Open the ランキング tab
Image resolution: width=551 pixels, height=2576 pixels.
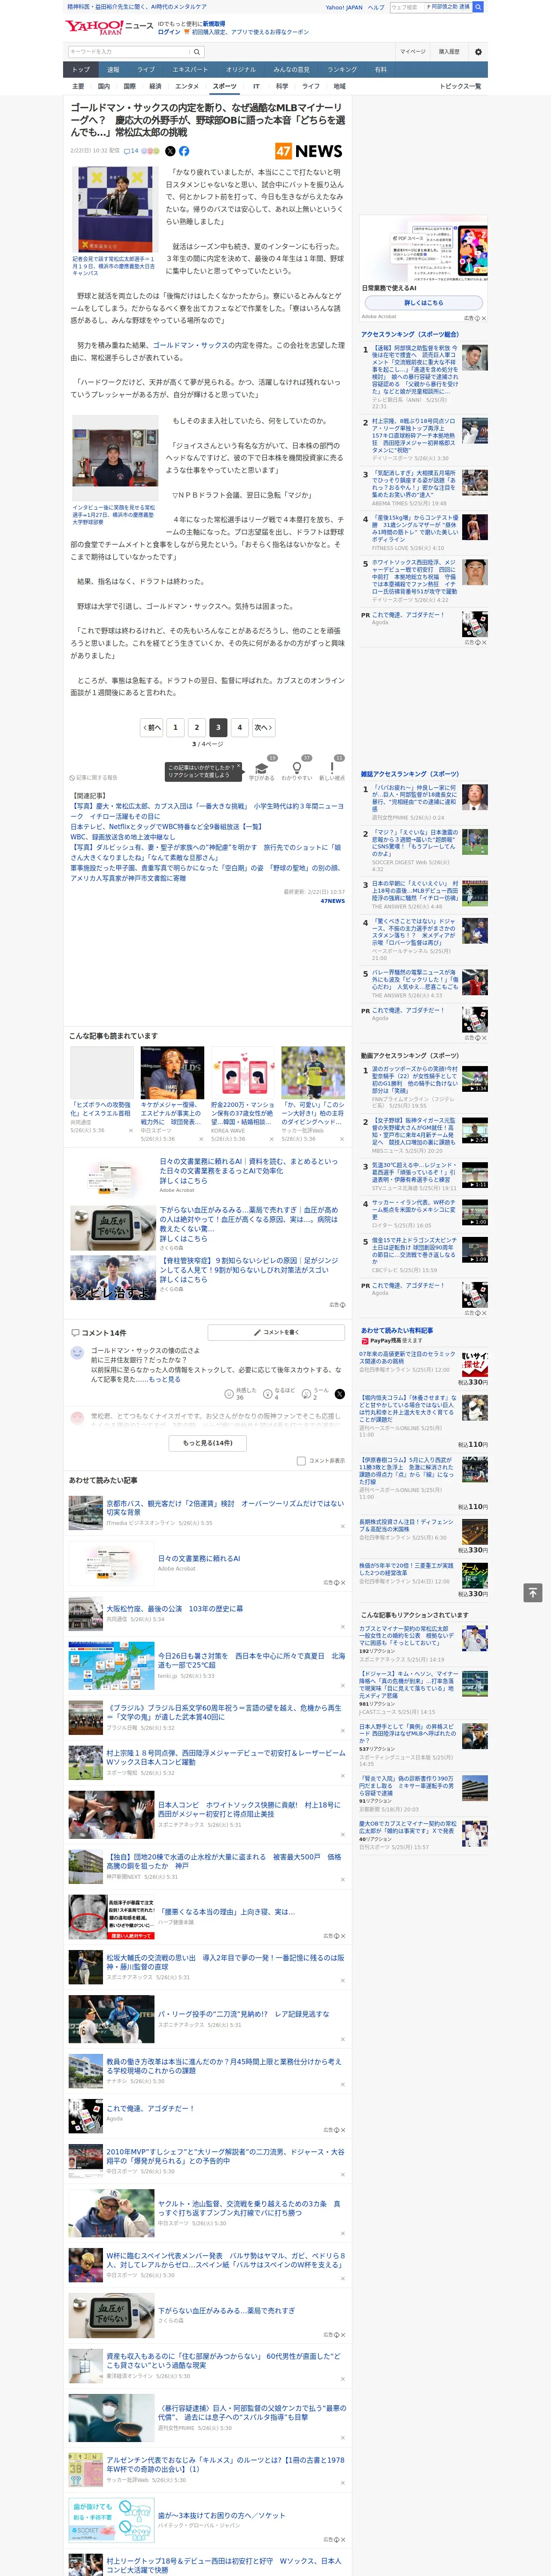click(342, 70)
